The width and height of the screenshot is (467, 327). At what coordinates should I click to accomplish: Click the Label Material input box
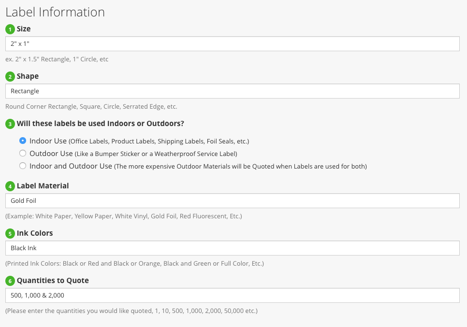232,201
